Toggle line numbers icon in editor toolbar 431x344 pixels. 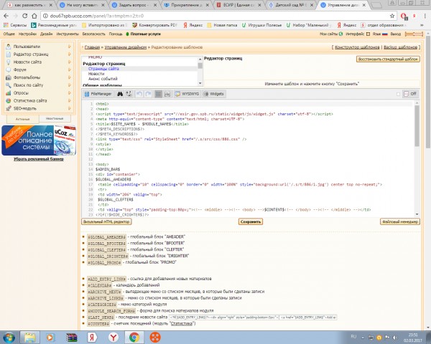coord(158,94)
